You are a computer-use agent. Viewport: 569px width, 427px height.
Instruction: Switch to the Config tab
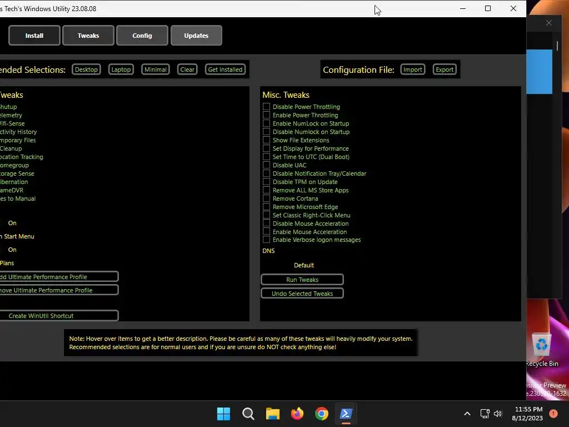(142, 36)
